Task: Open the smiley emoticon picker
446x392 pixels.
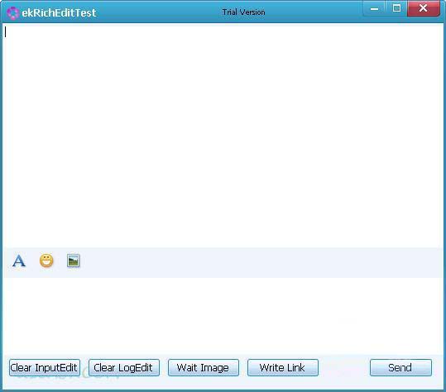Action: [46, 261]
